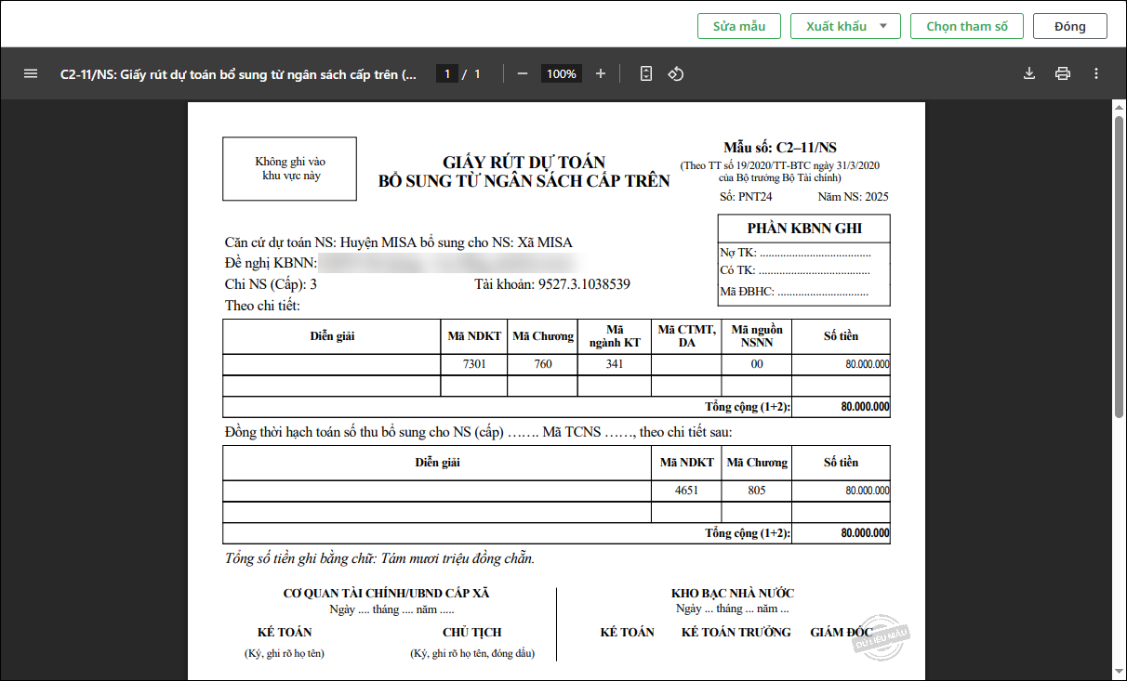This screenshot has height=681, width=1127.
Task: Click the Chi NS (Cấp): 3 text
Action: pyautogui.click(x=272, y=284)
